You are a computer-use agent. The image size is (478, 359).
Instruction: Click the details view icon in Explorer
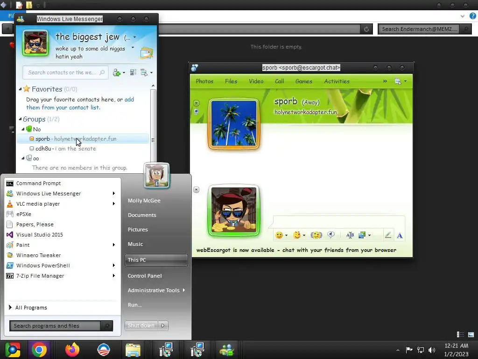pyautogui.click(x=460, y=335)
